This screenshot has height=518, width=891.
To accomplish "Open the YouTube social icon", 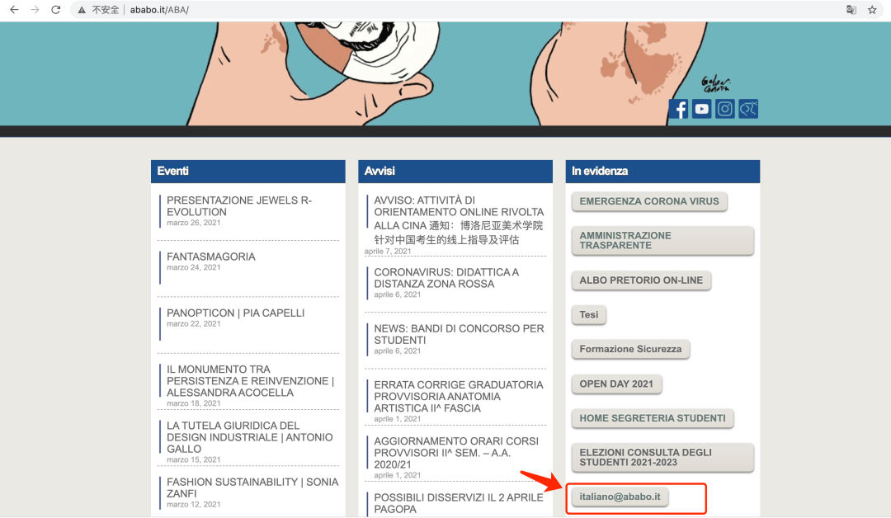I will (x=702, y=109).
